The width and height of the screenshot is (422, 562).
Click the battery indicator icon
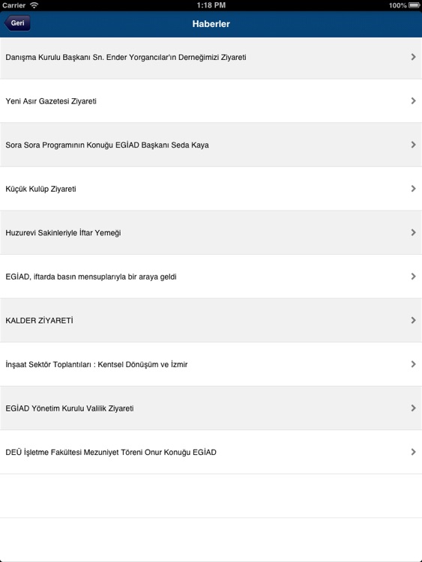point(414,5)
